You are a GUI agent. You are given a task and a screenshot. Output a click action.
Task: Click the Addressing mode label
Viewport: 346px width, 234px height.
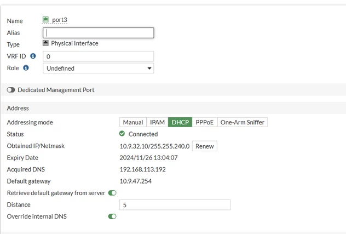(30, 122)
